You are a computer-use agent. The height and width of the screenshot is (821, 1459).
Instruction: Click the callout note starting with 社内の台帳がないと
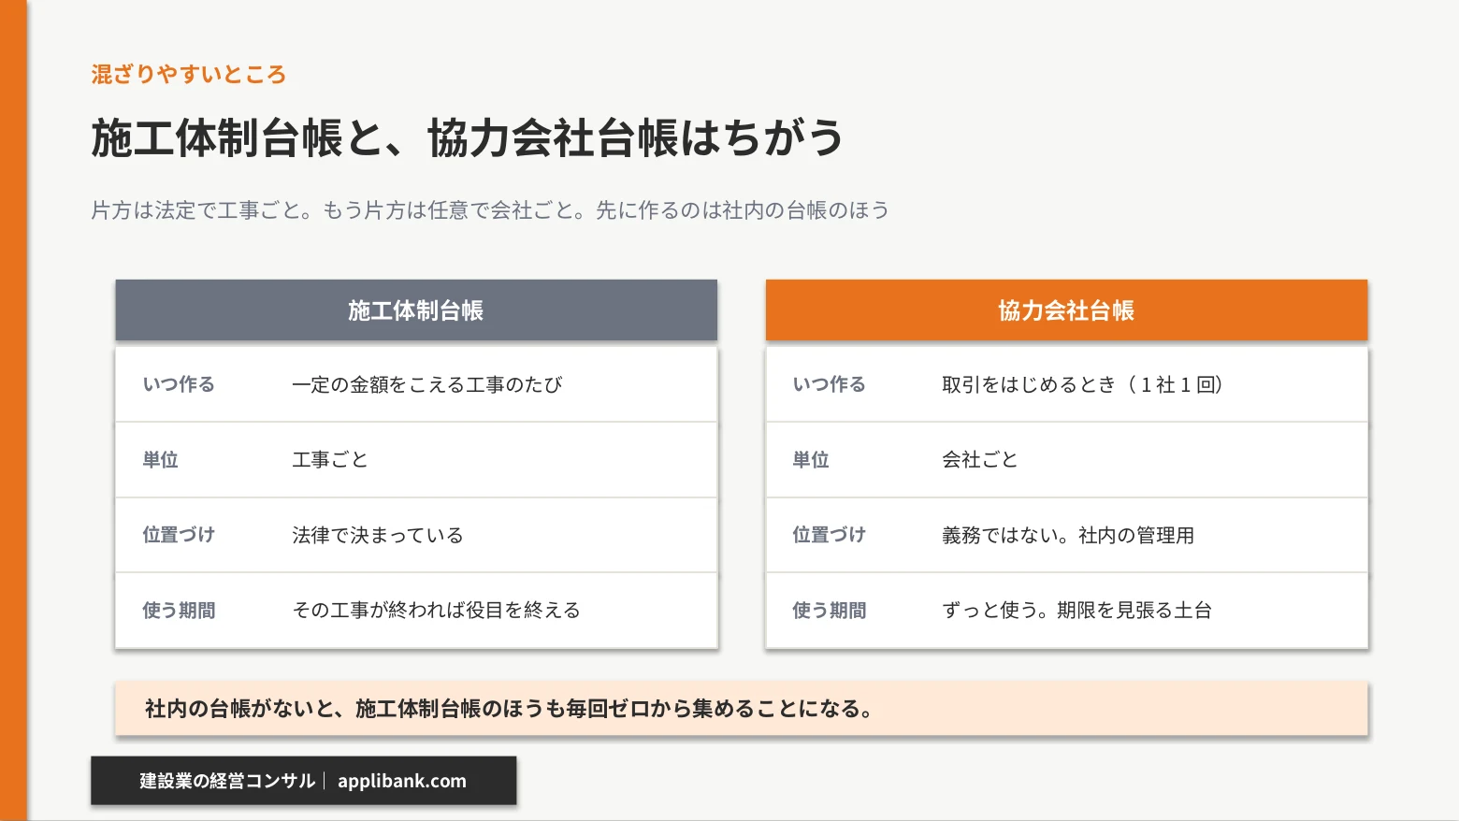742,709
